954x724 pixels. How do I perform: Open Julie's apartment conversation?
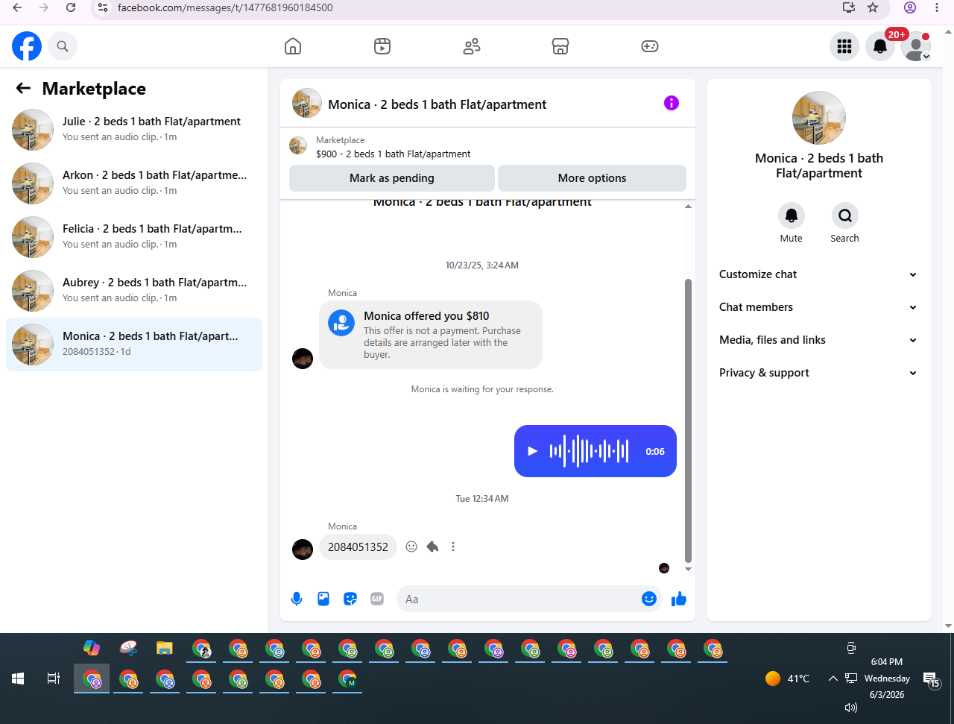click(x=134, y=130)
